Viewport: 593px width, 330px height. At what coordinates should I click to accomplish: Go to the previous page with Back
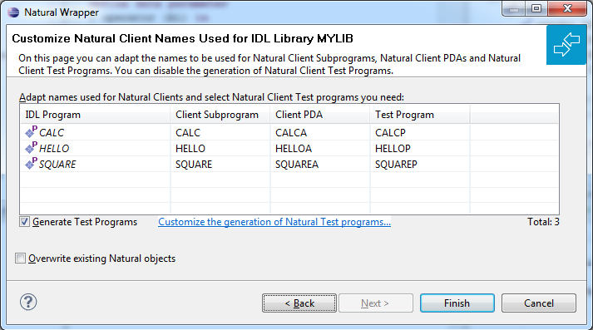(x=299, y=303)
